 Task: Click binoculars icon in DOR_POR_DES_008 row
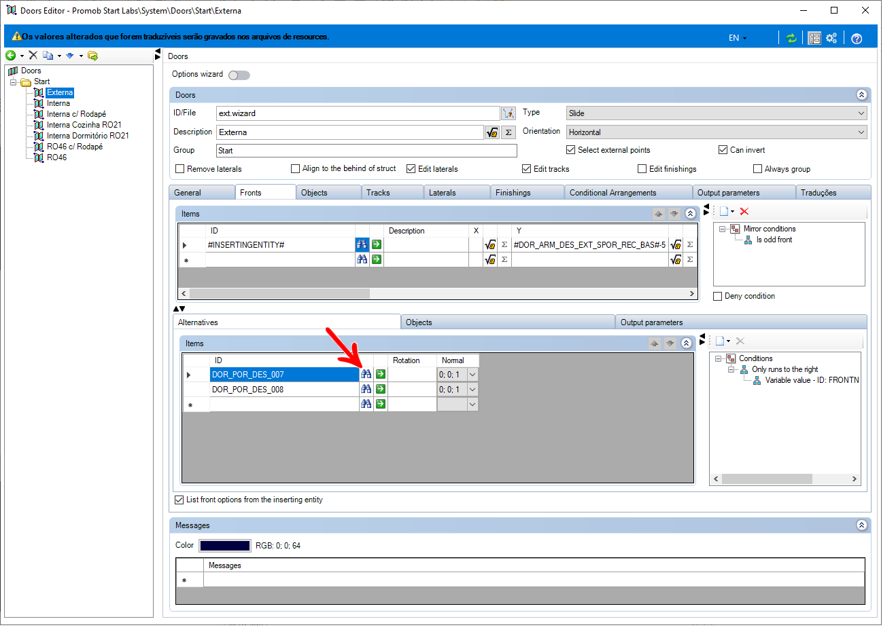tap(366, 389)
